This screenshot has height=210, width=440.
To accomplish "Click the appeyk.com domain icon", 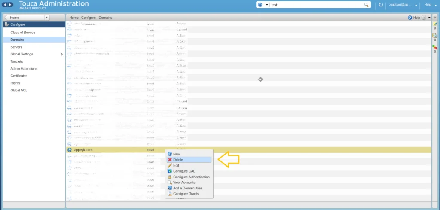I will 70,150.
